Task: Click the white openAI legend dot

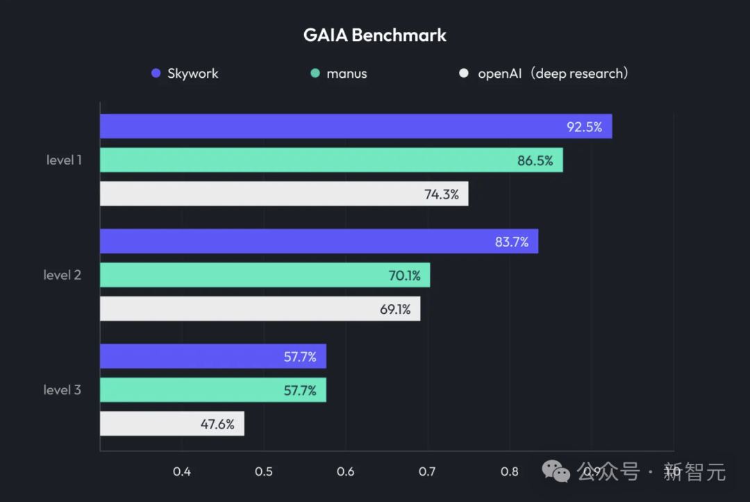Action: tap(464, 73)
